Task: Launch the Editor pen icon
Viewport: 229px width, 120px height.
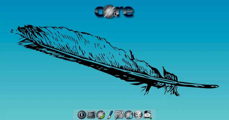Action: 110,115
